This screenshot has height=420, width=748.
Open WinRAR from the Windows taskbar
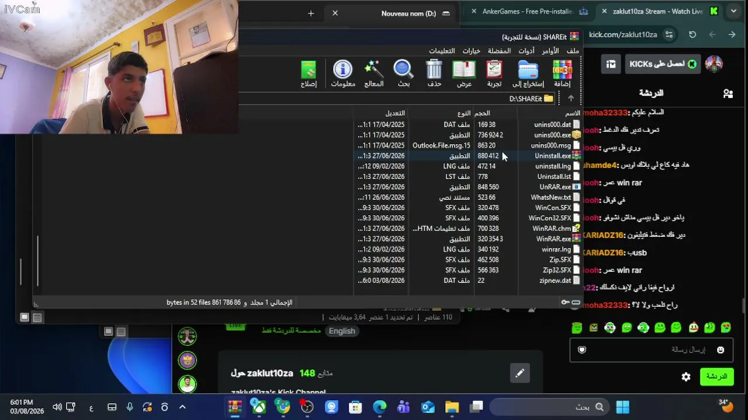[x=235, y=407]
